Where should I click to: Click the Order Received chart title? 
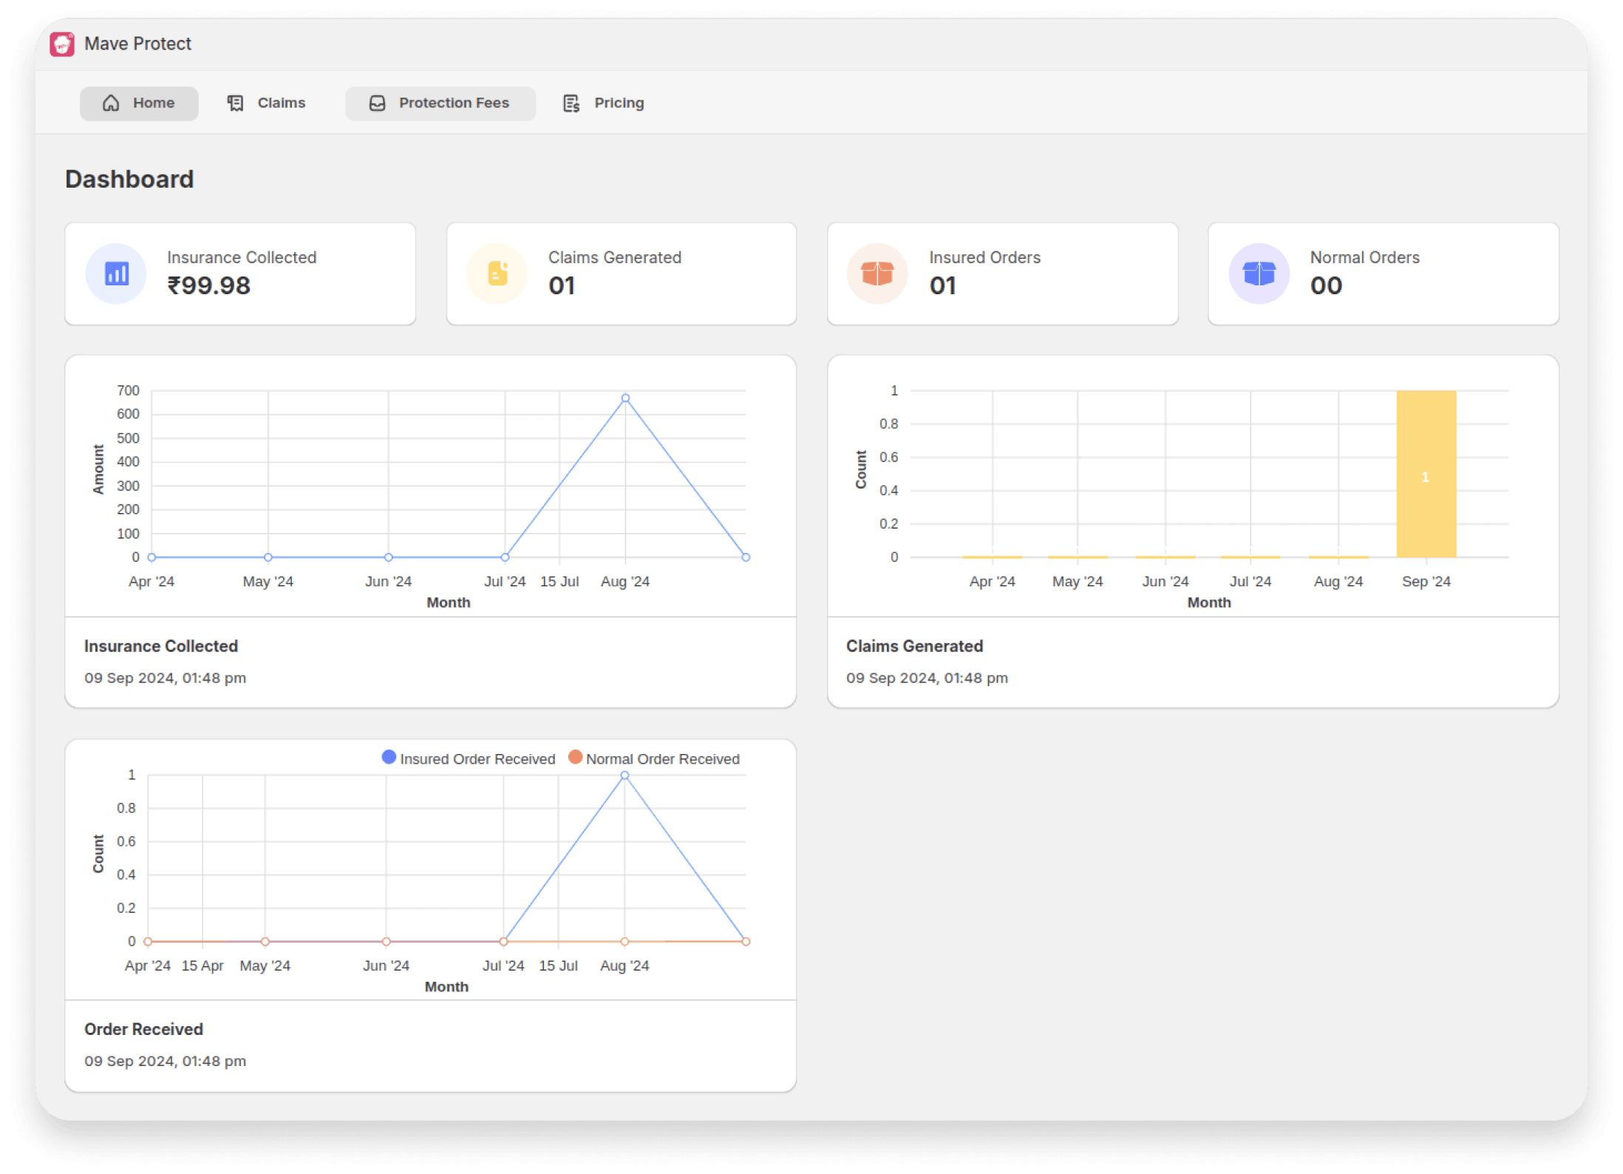[143, 1029]
